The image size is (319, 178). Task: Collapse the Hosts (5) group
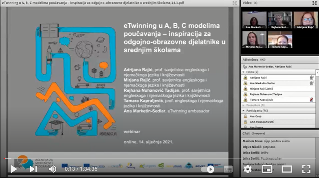(244, 72)
